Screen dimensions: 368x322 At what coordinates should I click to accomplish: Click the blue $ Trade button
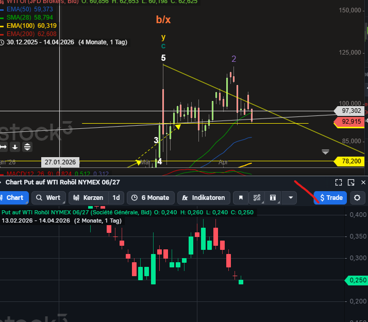(330, 198)
